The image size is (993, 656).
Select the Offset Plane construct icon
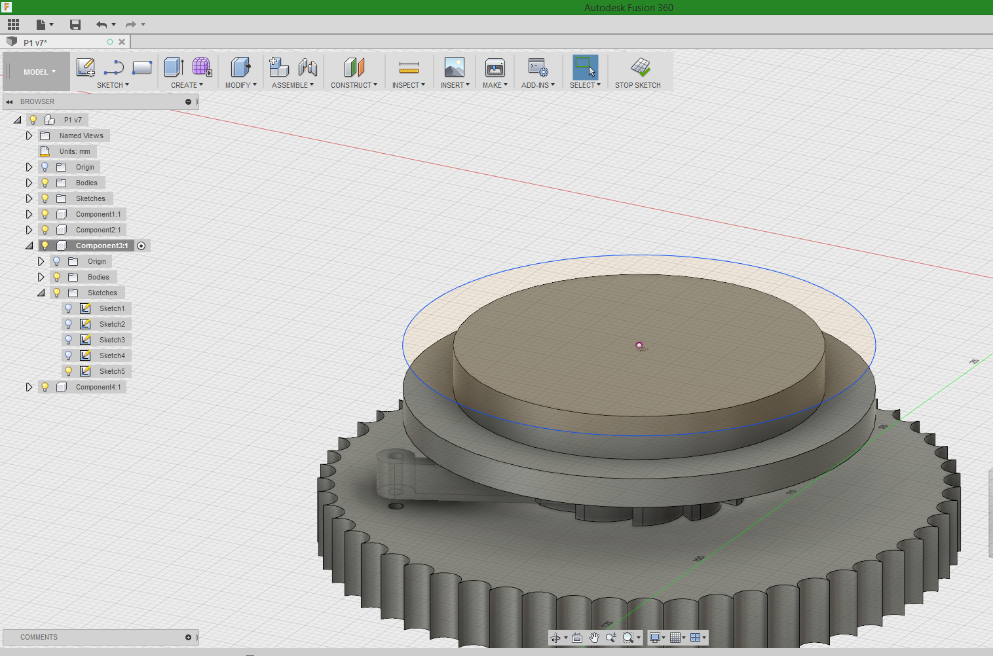pos(354,67)
